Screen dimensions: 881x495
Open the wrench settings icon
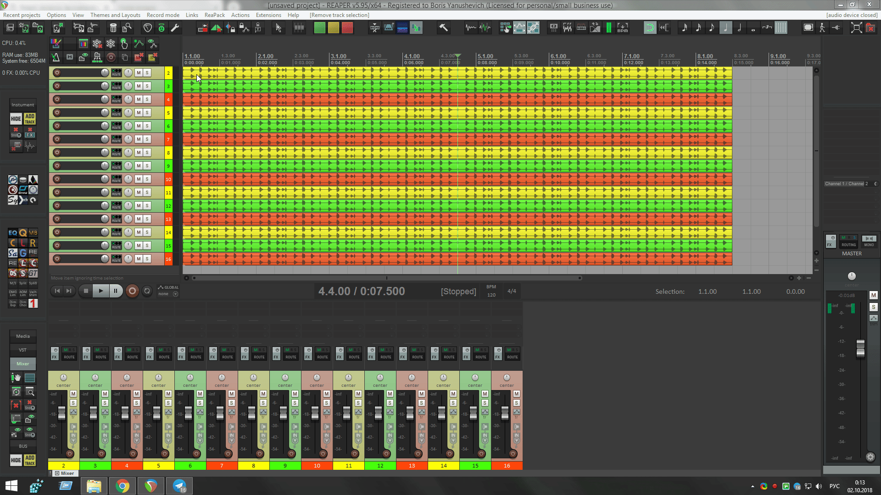pyautogui.click(x=175, y=28)
